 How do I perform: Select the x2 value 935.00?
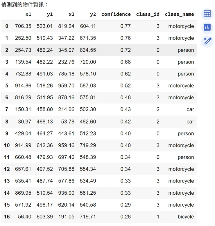pyautogui.click(x=66, y=193)
